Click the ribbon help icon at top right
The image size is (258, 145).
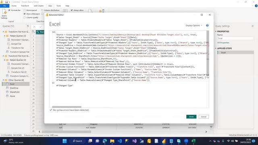coord(256,6)
